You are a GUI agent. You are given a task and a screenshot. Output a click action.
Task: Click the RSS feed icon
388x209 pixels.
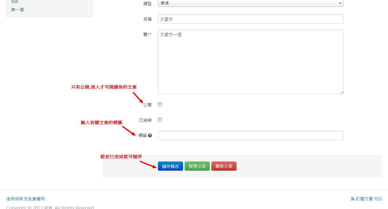click(x=353, y=199)
